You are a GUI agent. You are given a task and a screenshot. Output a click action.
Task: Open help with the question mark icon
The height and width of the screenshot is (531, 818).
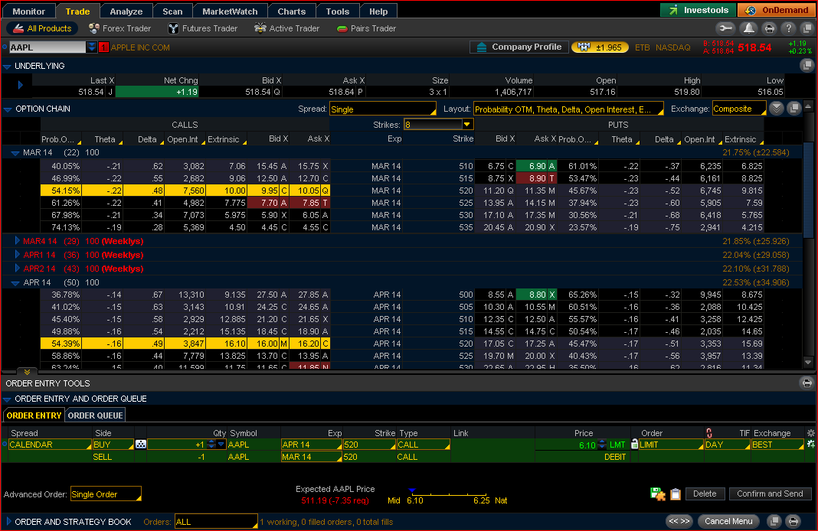click(788, 28)
